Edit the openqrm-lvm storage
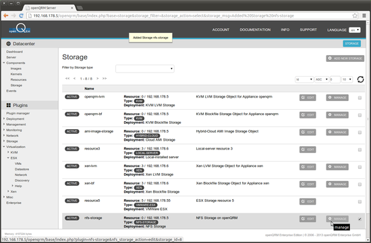The width and height of the screenshot is (371, 243). [x=308, y=98]
